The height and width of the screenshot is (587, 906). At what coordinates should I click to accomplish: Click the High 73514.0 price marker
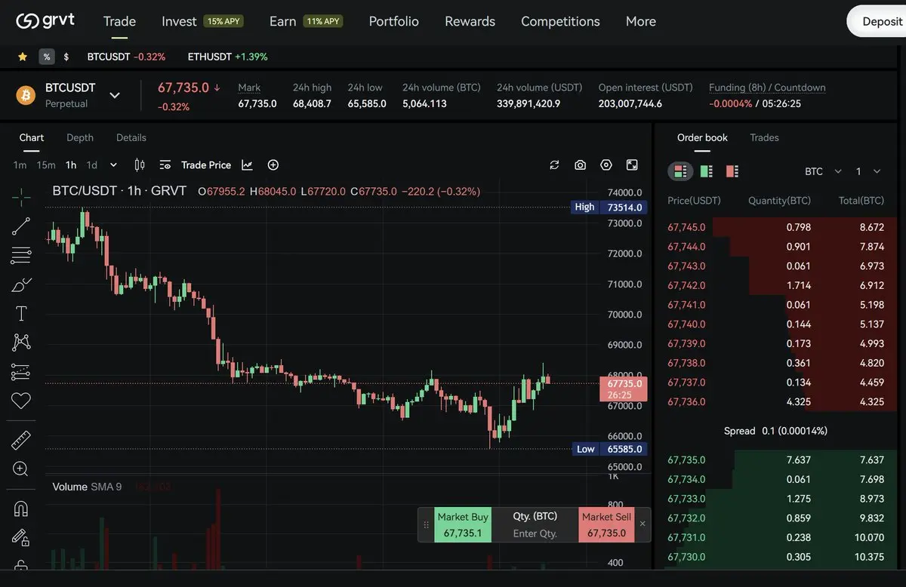point(609,207)
